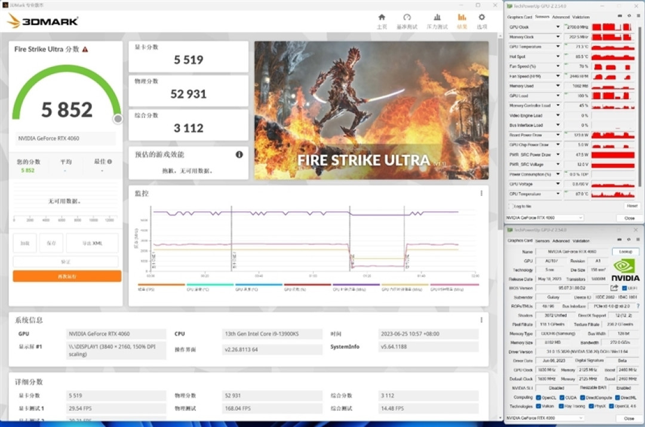Click Close button in GPU-Z Graphics Card window

click(629, 419)
